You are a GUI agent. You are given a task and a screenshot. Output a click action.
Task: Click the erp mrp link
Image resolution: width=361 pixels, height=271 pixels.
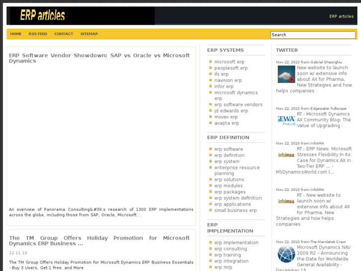(223, 267)
